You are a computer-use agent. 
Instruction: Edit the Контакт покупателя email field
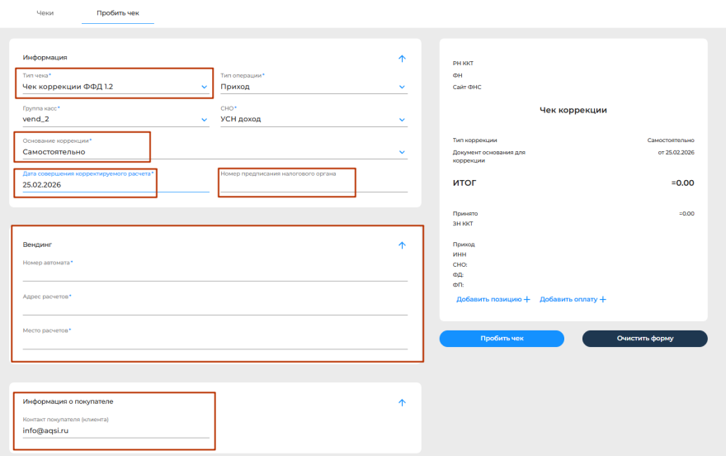coord(115,430)
